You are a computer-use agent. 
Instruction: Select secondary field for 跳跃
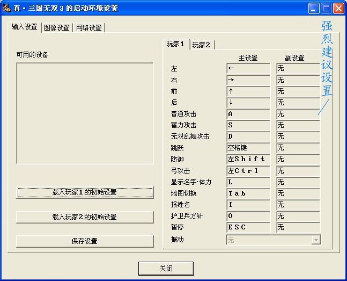point(298,148)
